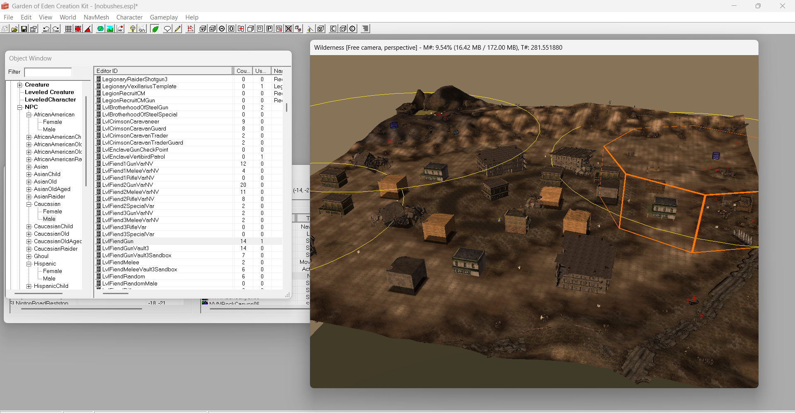Click the crossed-out box X icon
The height and width of the screenshot is (413, 795).
pos(288,29)
